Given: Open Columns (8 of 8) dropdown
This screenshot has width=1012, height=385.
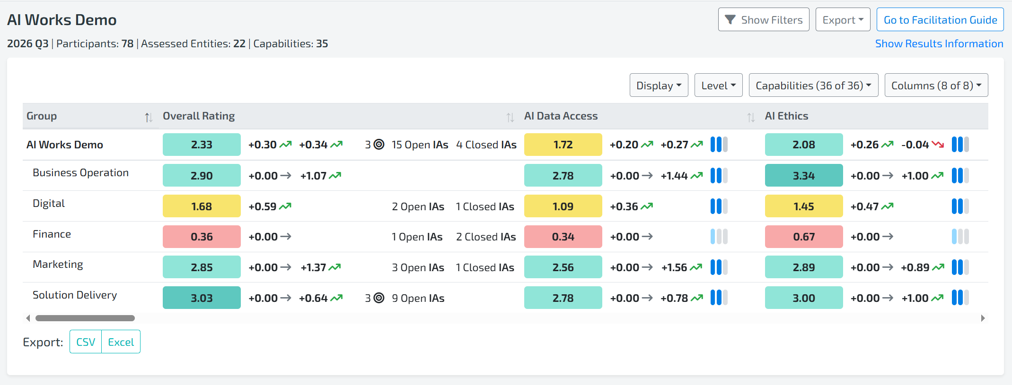Looking at the screenshot, I should (936, 86).
